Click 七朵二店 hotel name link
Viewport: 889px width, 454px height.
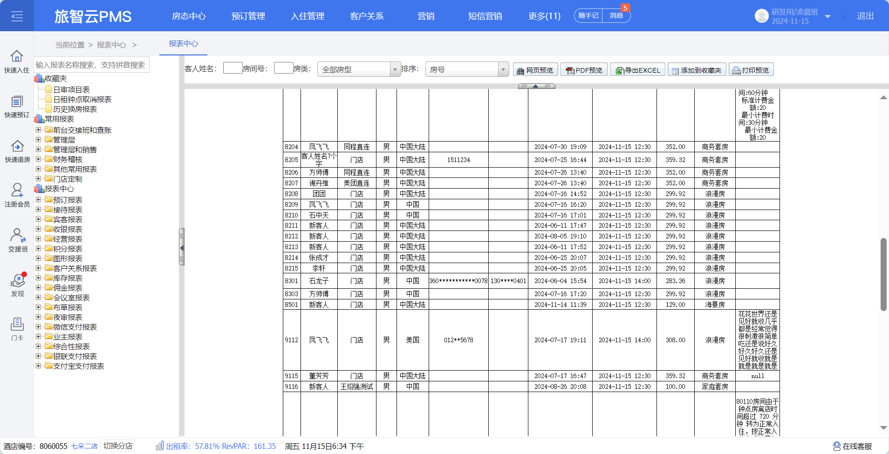84,446
